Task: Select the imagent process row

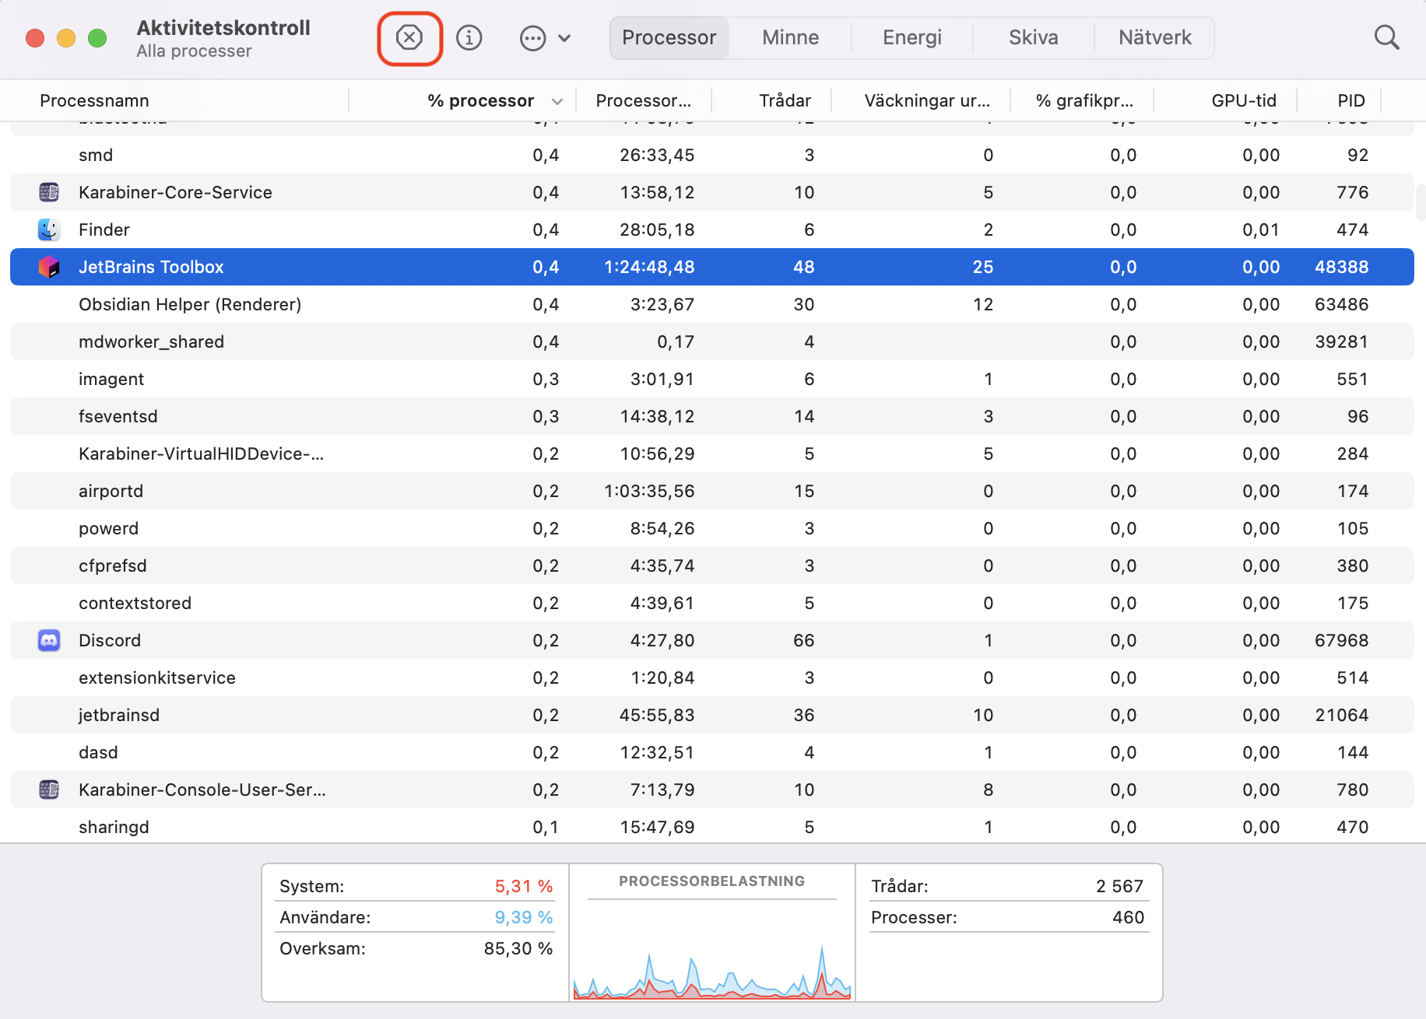Action: tap(712, 379)
